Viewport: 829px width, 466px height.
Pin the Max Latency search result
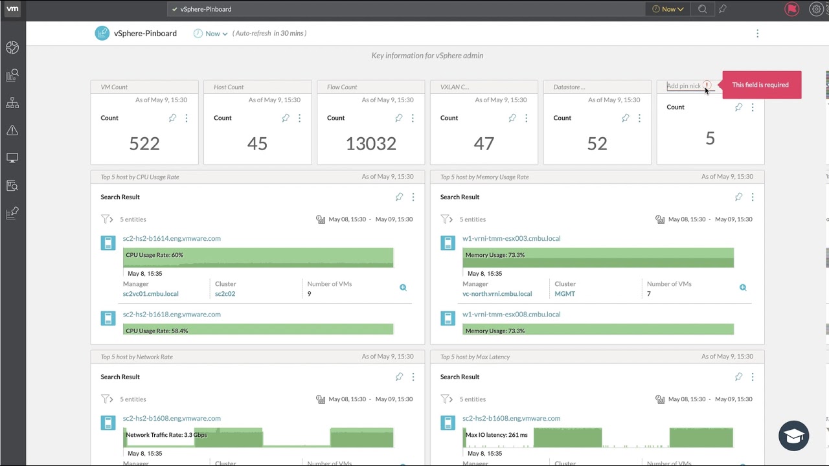739,377
